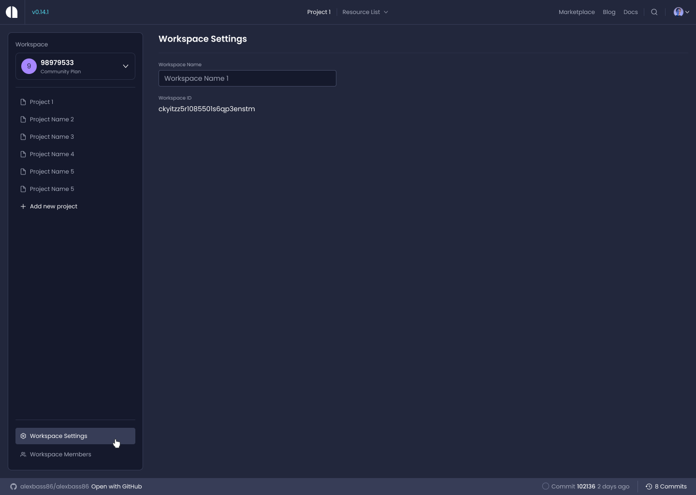Click the commit history icon near 8 Commits
This screenshot has width=696, height=495.
pos(649,486)
